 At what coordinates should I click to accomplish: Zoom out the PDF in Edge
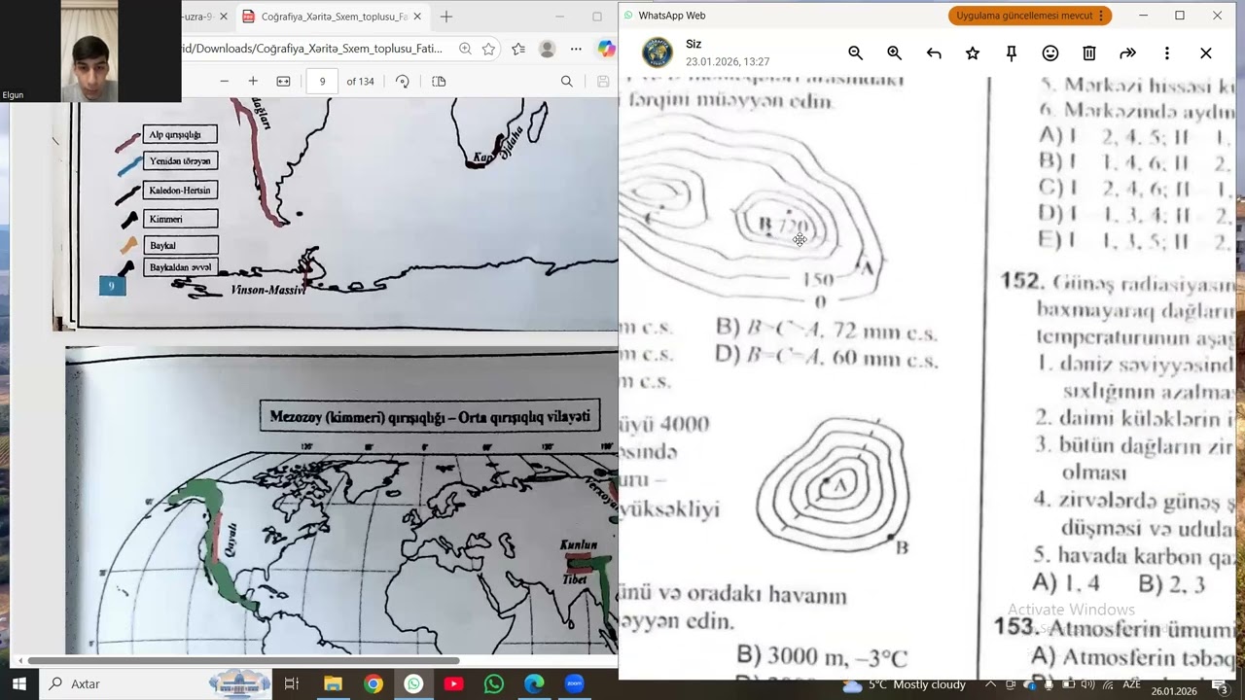(x=224, y=82)
